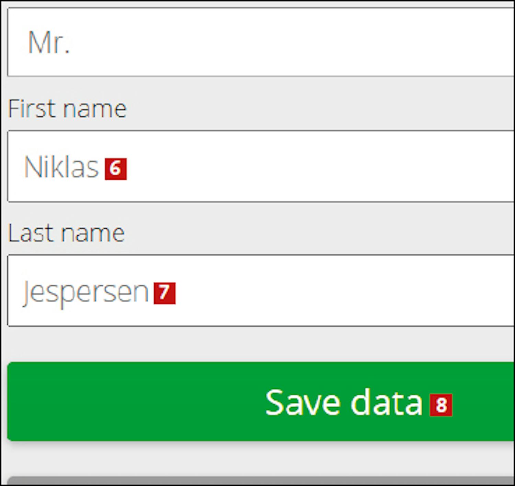Click the "Jespersen" text entry

tap(86, 292)
